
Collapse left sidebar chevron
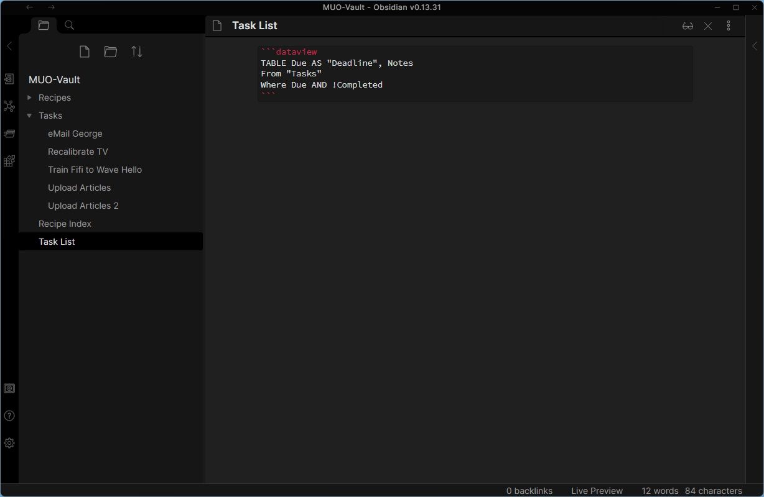[9, 46]
